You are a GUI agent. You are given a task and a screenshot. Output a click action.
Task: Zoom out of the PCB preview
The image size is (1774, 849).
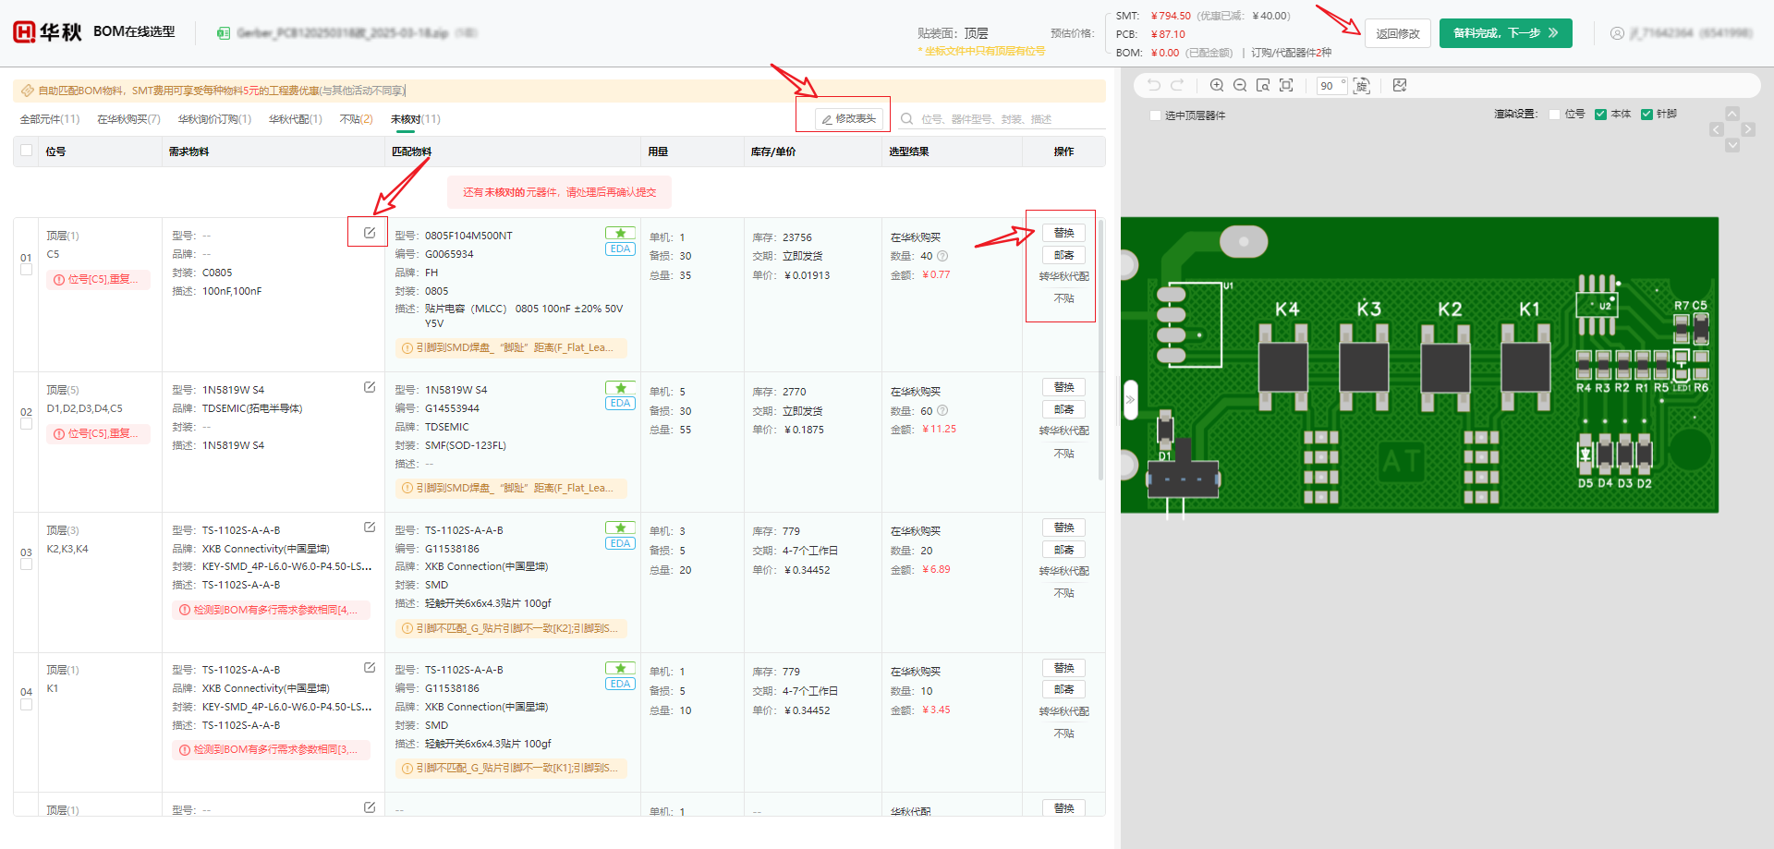(1240, 85)
